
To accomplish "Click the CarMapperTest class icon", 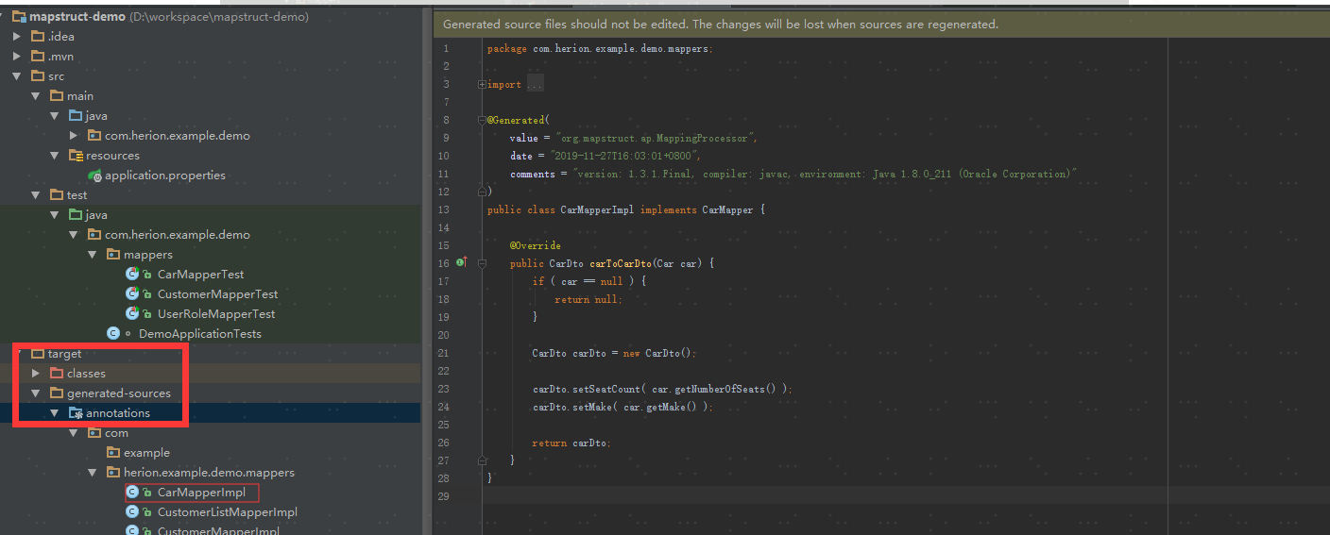I will [132, 275].
